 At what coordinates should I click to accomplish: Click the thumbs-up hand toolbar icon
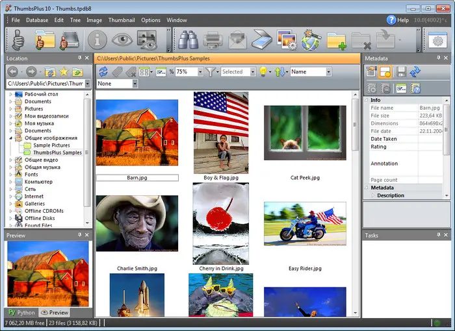[x=18, y=40]
